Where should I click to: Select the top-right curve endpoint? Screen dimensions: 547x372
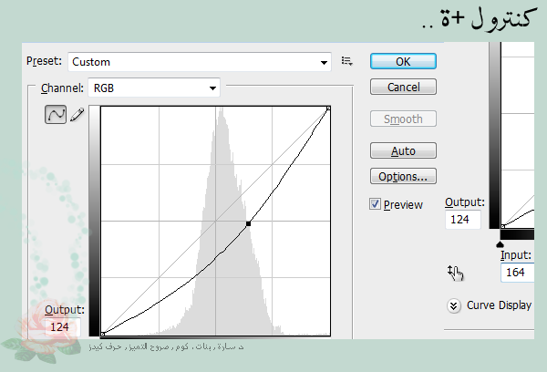328,108
